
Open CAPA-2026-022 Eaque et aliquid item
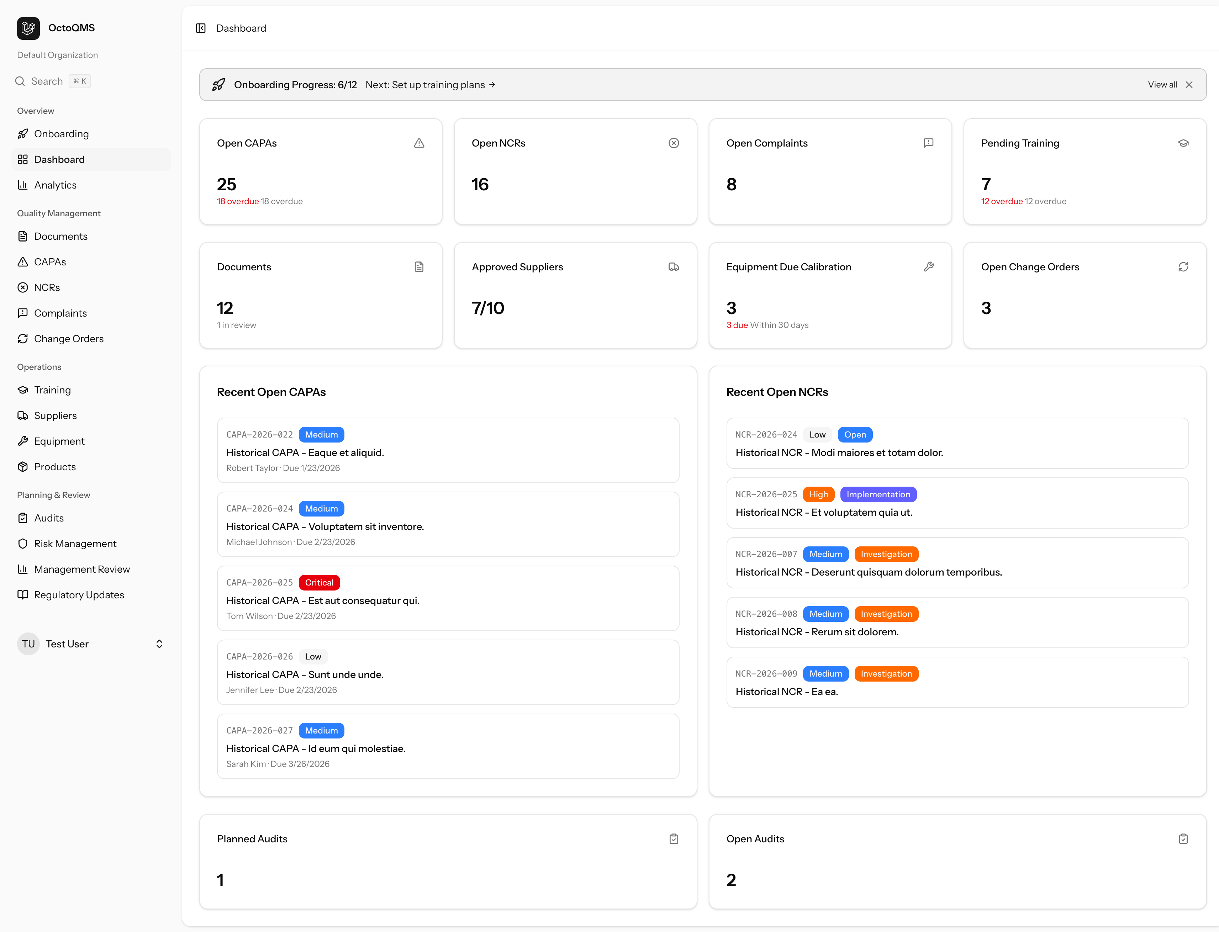448,450
